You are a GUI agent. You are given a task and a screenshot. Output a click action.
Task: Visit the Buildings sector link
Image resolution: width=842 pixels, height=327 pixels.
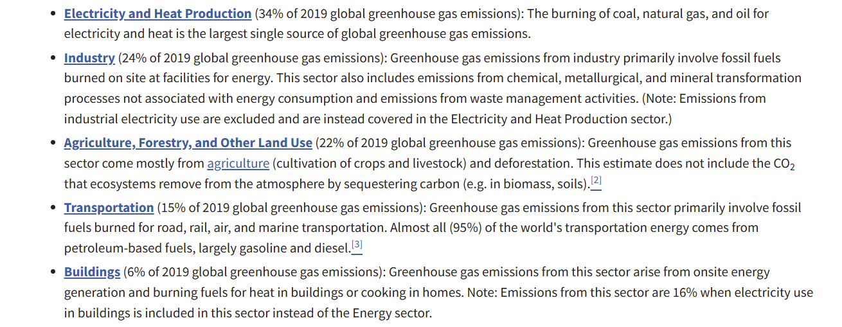pyautogui.click(x=92, y=272)
